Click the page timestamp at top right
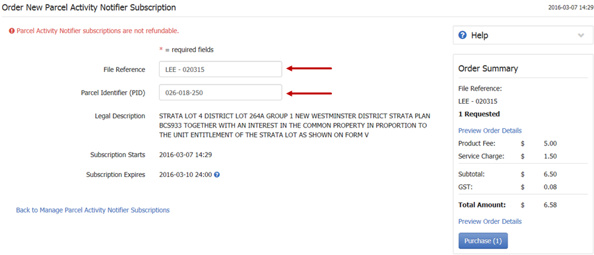This screenshot has height=255, width=594. tap(571, 7)
